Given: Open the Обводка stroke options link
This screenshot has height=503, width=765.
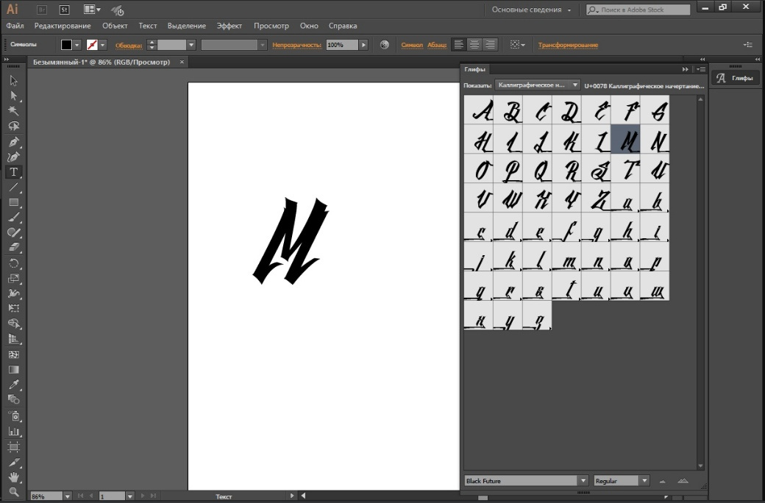Looking at the screenshot, I should point(129,45).
